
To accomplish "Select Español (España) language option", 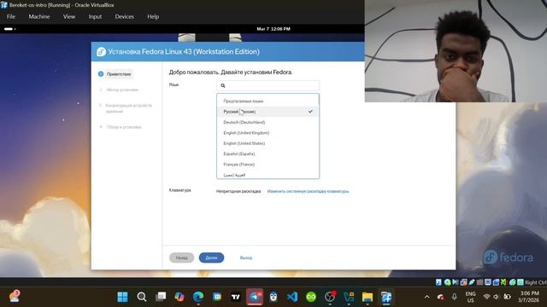I will coord(268,153).
